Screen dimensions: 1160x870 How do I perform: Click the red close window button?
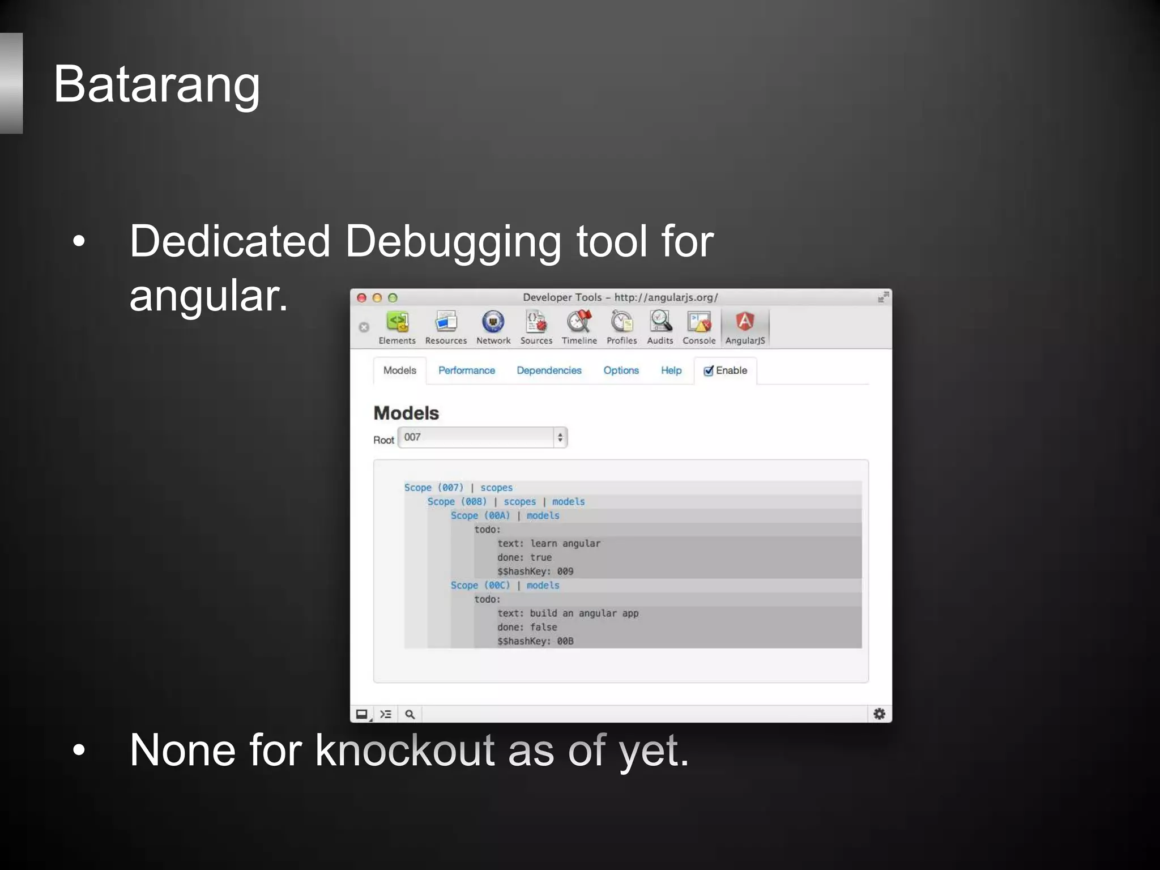click(362, 298)
